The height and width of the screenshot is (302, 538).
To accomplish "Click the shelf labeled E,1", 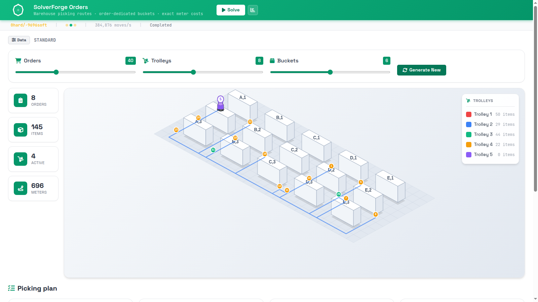I will point(390,186).
